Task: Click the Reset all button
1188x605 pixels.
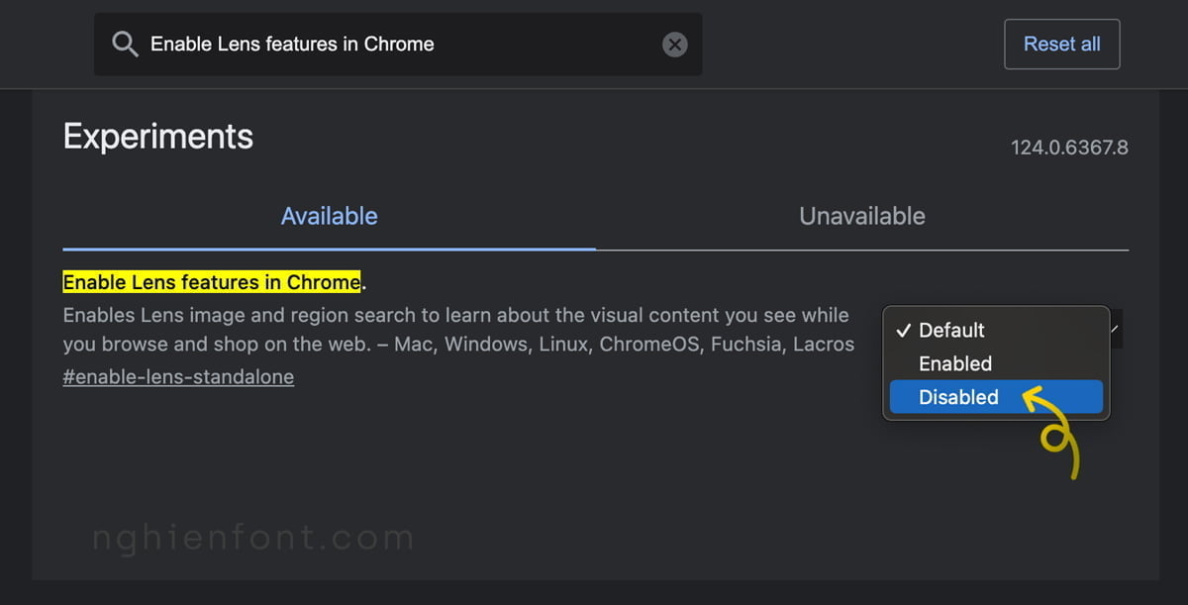Action: (x=1061, y=44)
